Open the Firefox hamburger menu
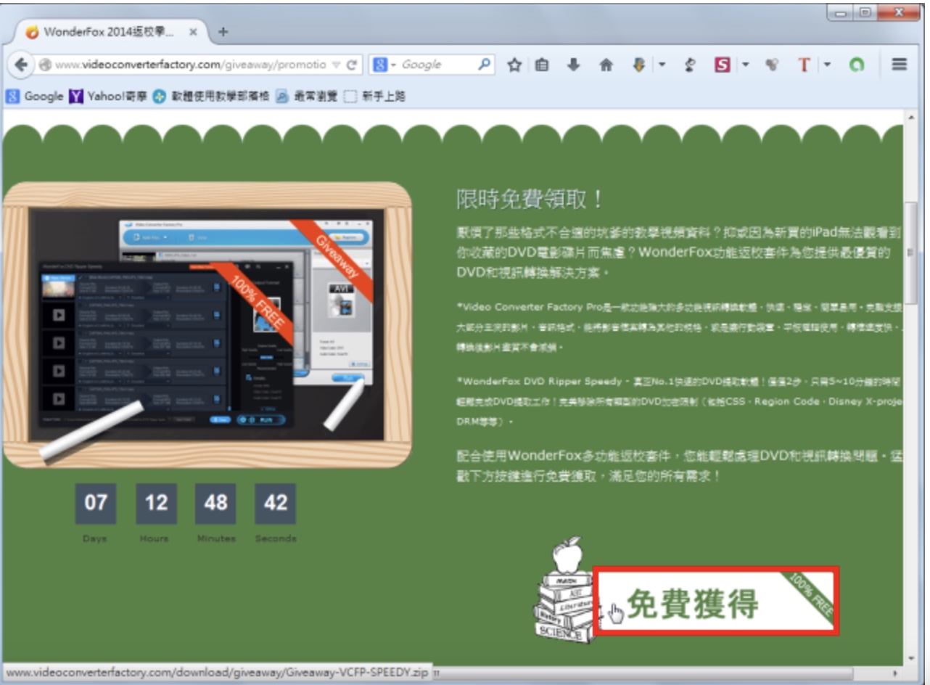The height and width of the screenshot is (685, 930). tap(900, 65)
